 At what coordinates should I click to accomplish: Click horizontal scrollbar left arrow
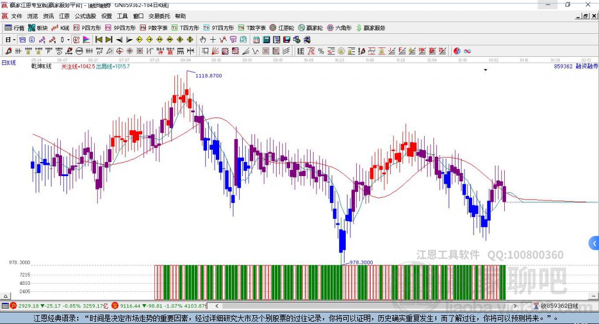(x=216, y=306)
